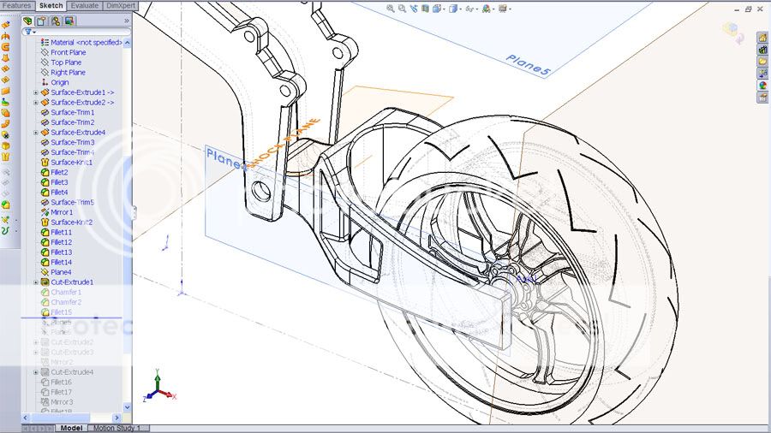Expand the manager pane with the double chevron
The height and width of the screenshot is (433, 771).
(x=127, y=21)
